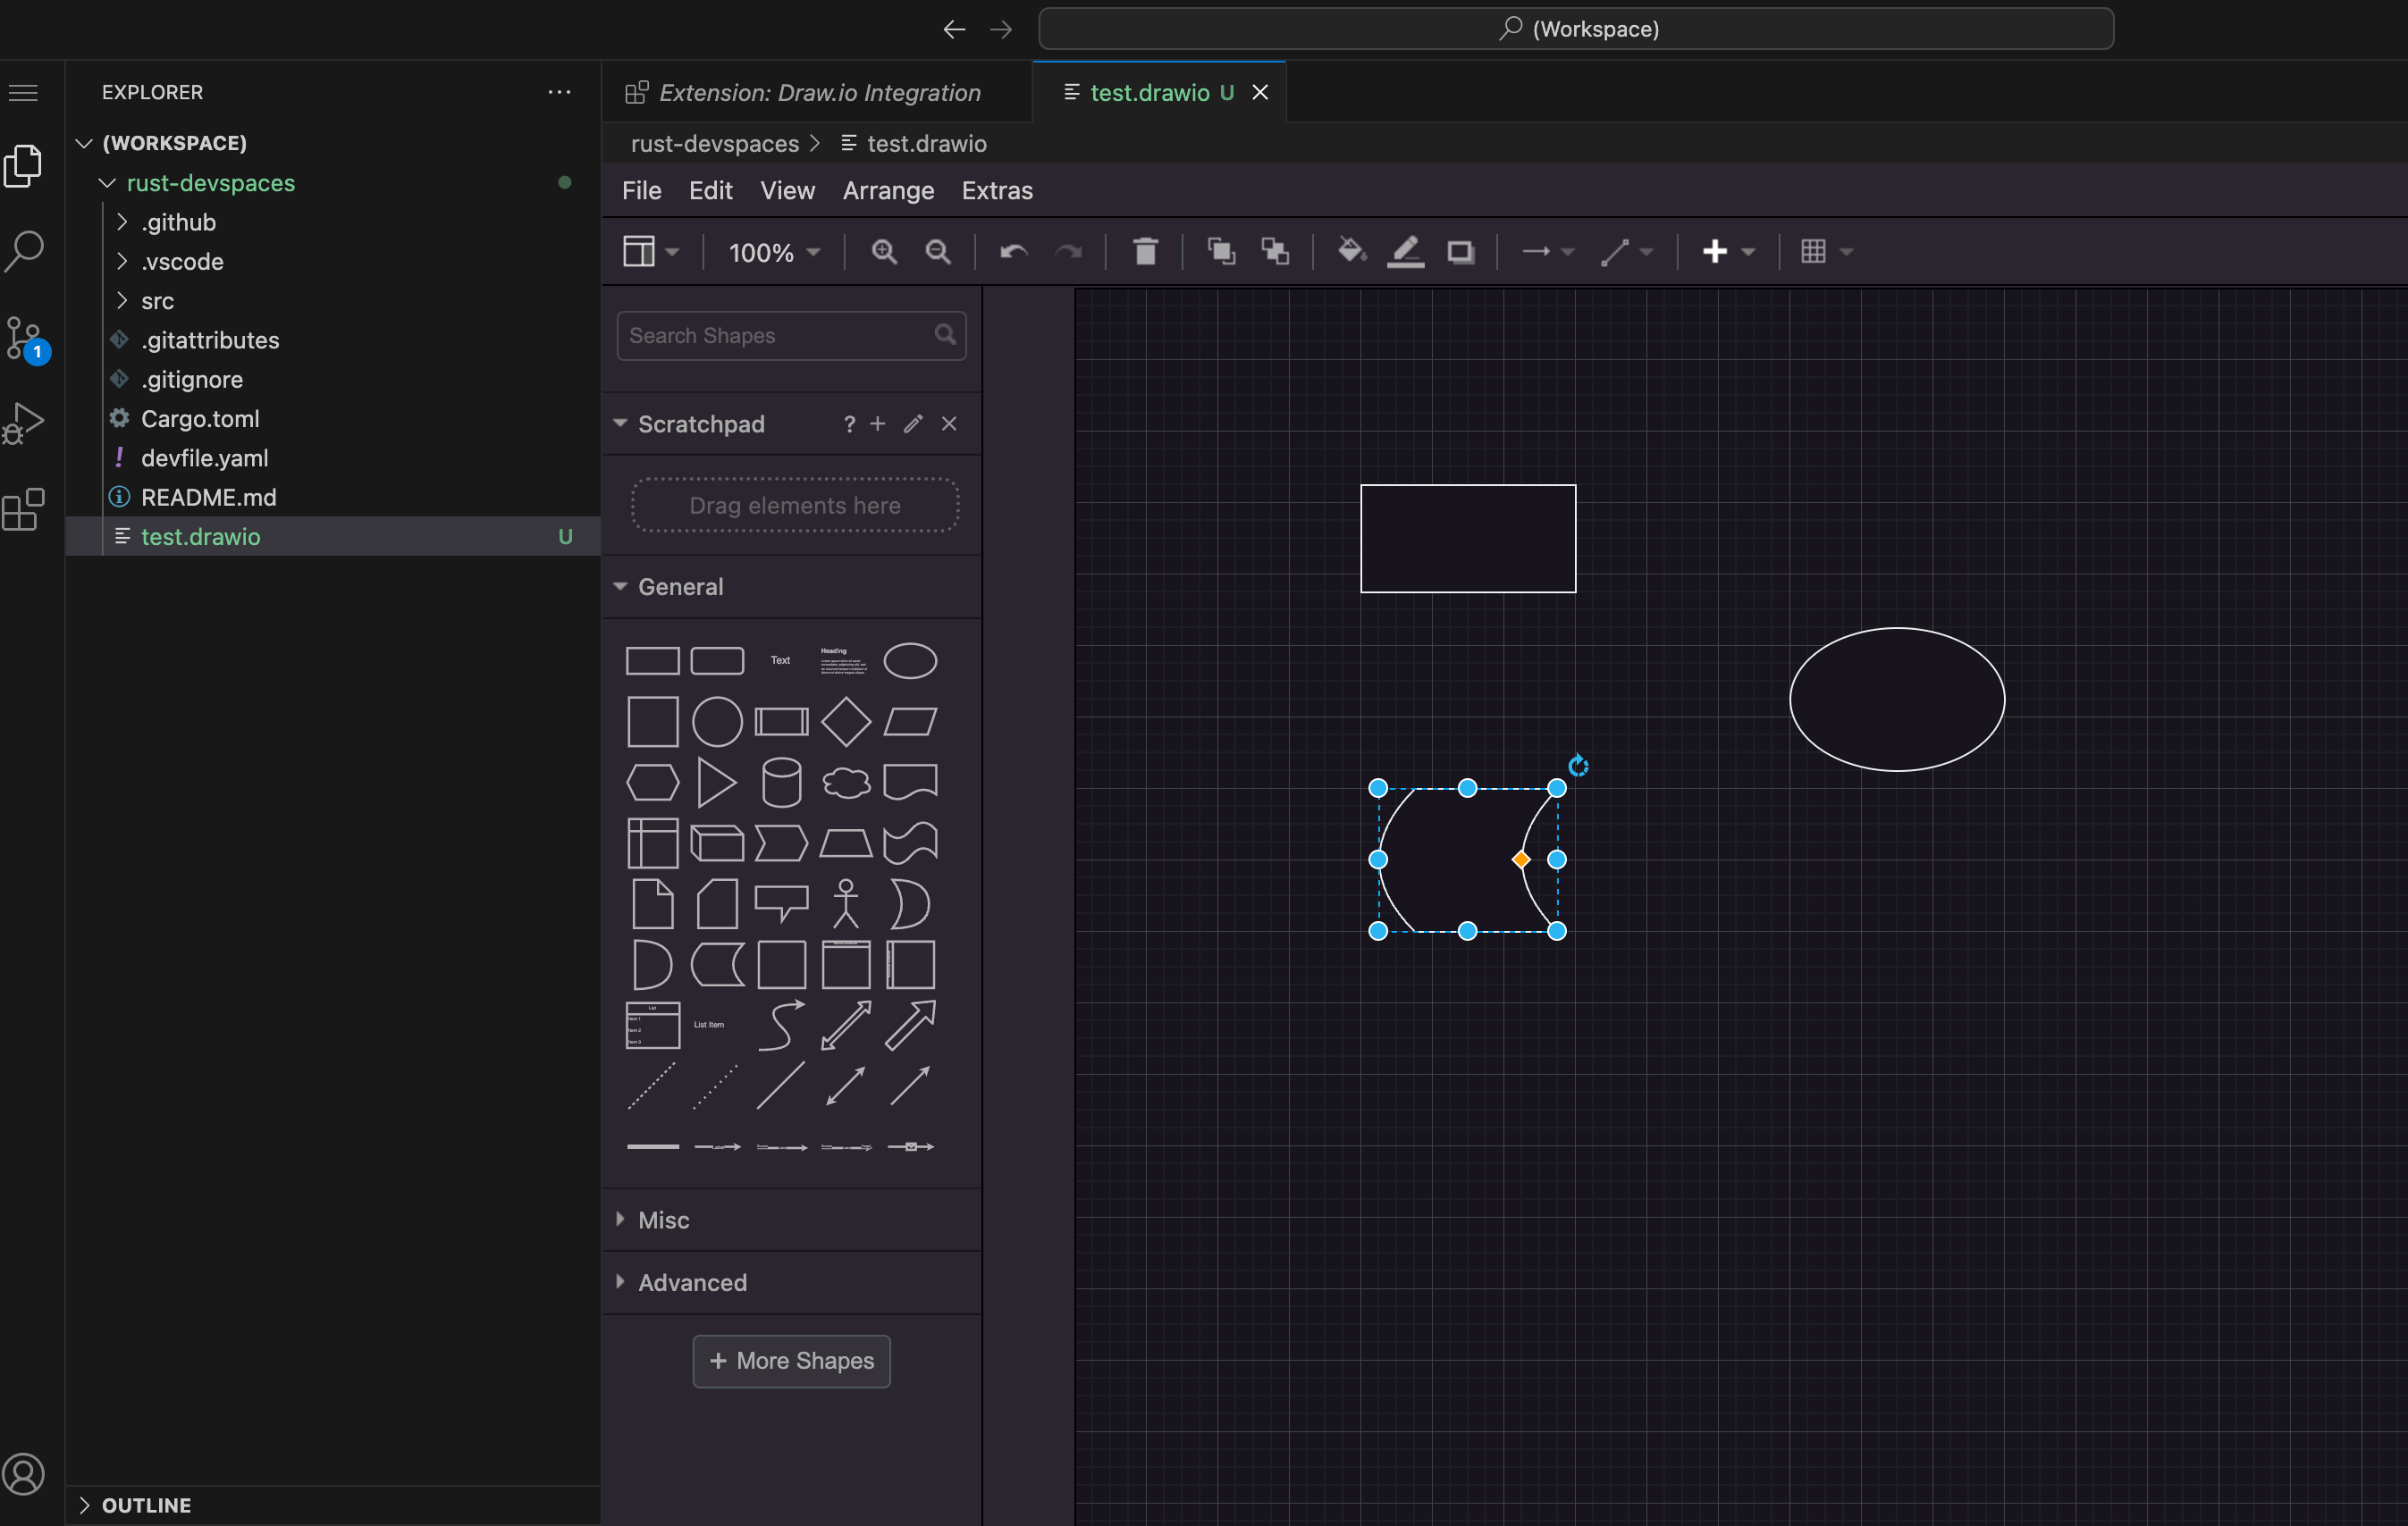Screen dimensions: 2408x1526
Task: Click the Zoom In magnifier icon
Action: click(884, 252)
